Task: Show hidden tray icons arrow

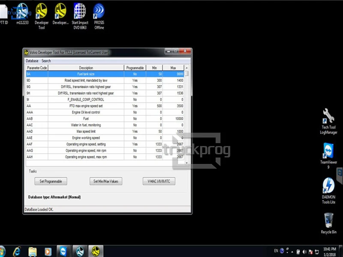Action: pos(292,252)
